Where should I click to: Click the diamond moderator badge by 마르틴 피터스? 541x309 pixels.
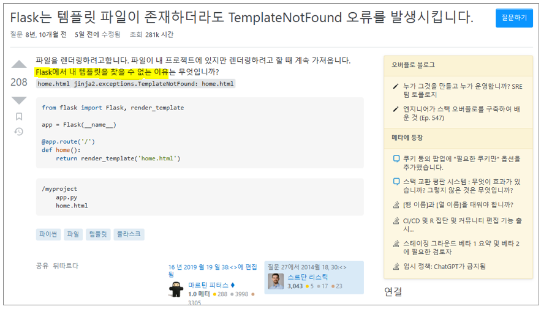(x=233, y=285)
